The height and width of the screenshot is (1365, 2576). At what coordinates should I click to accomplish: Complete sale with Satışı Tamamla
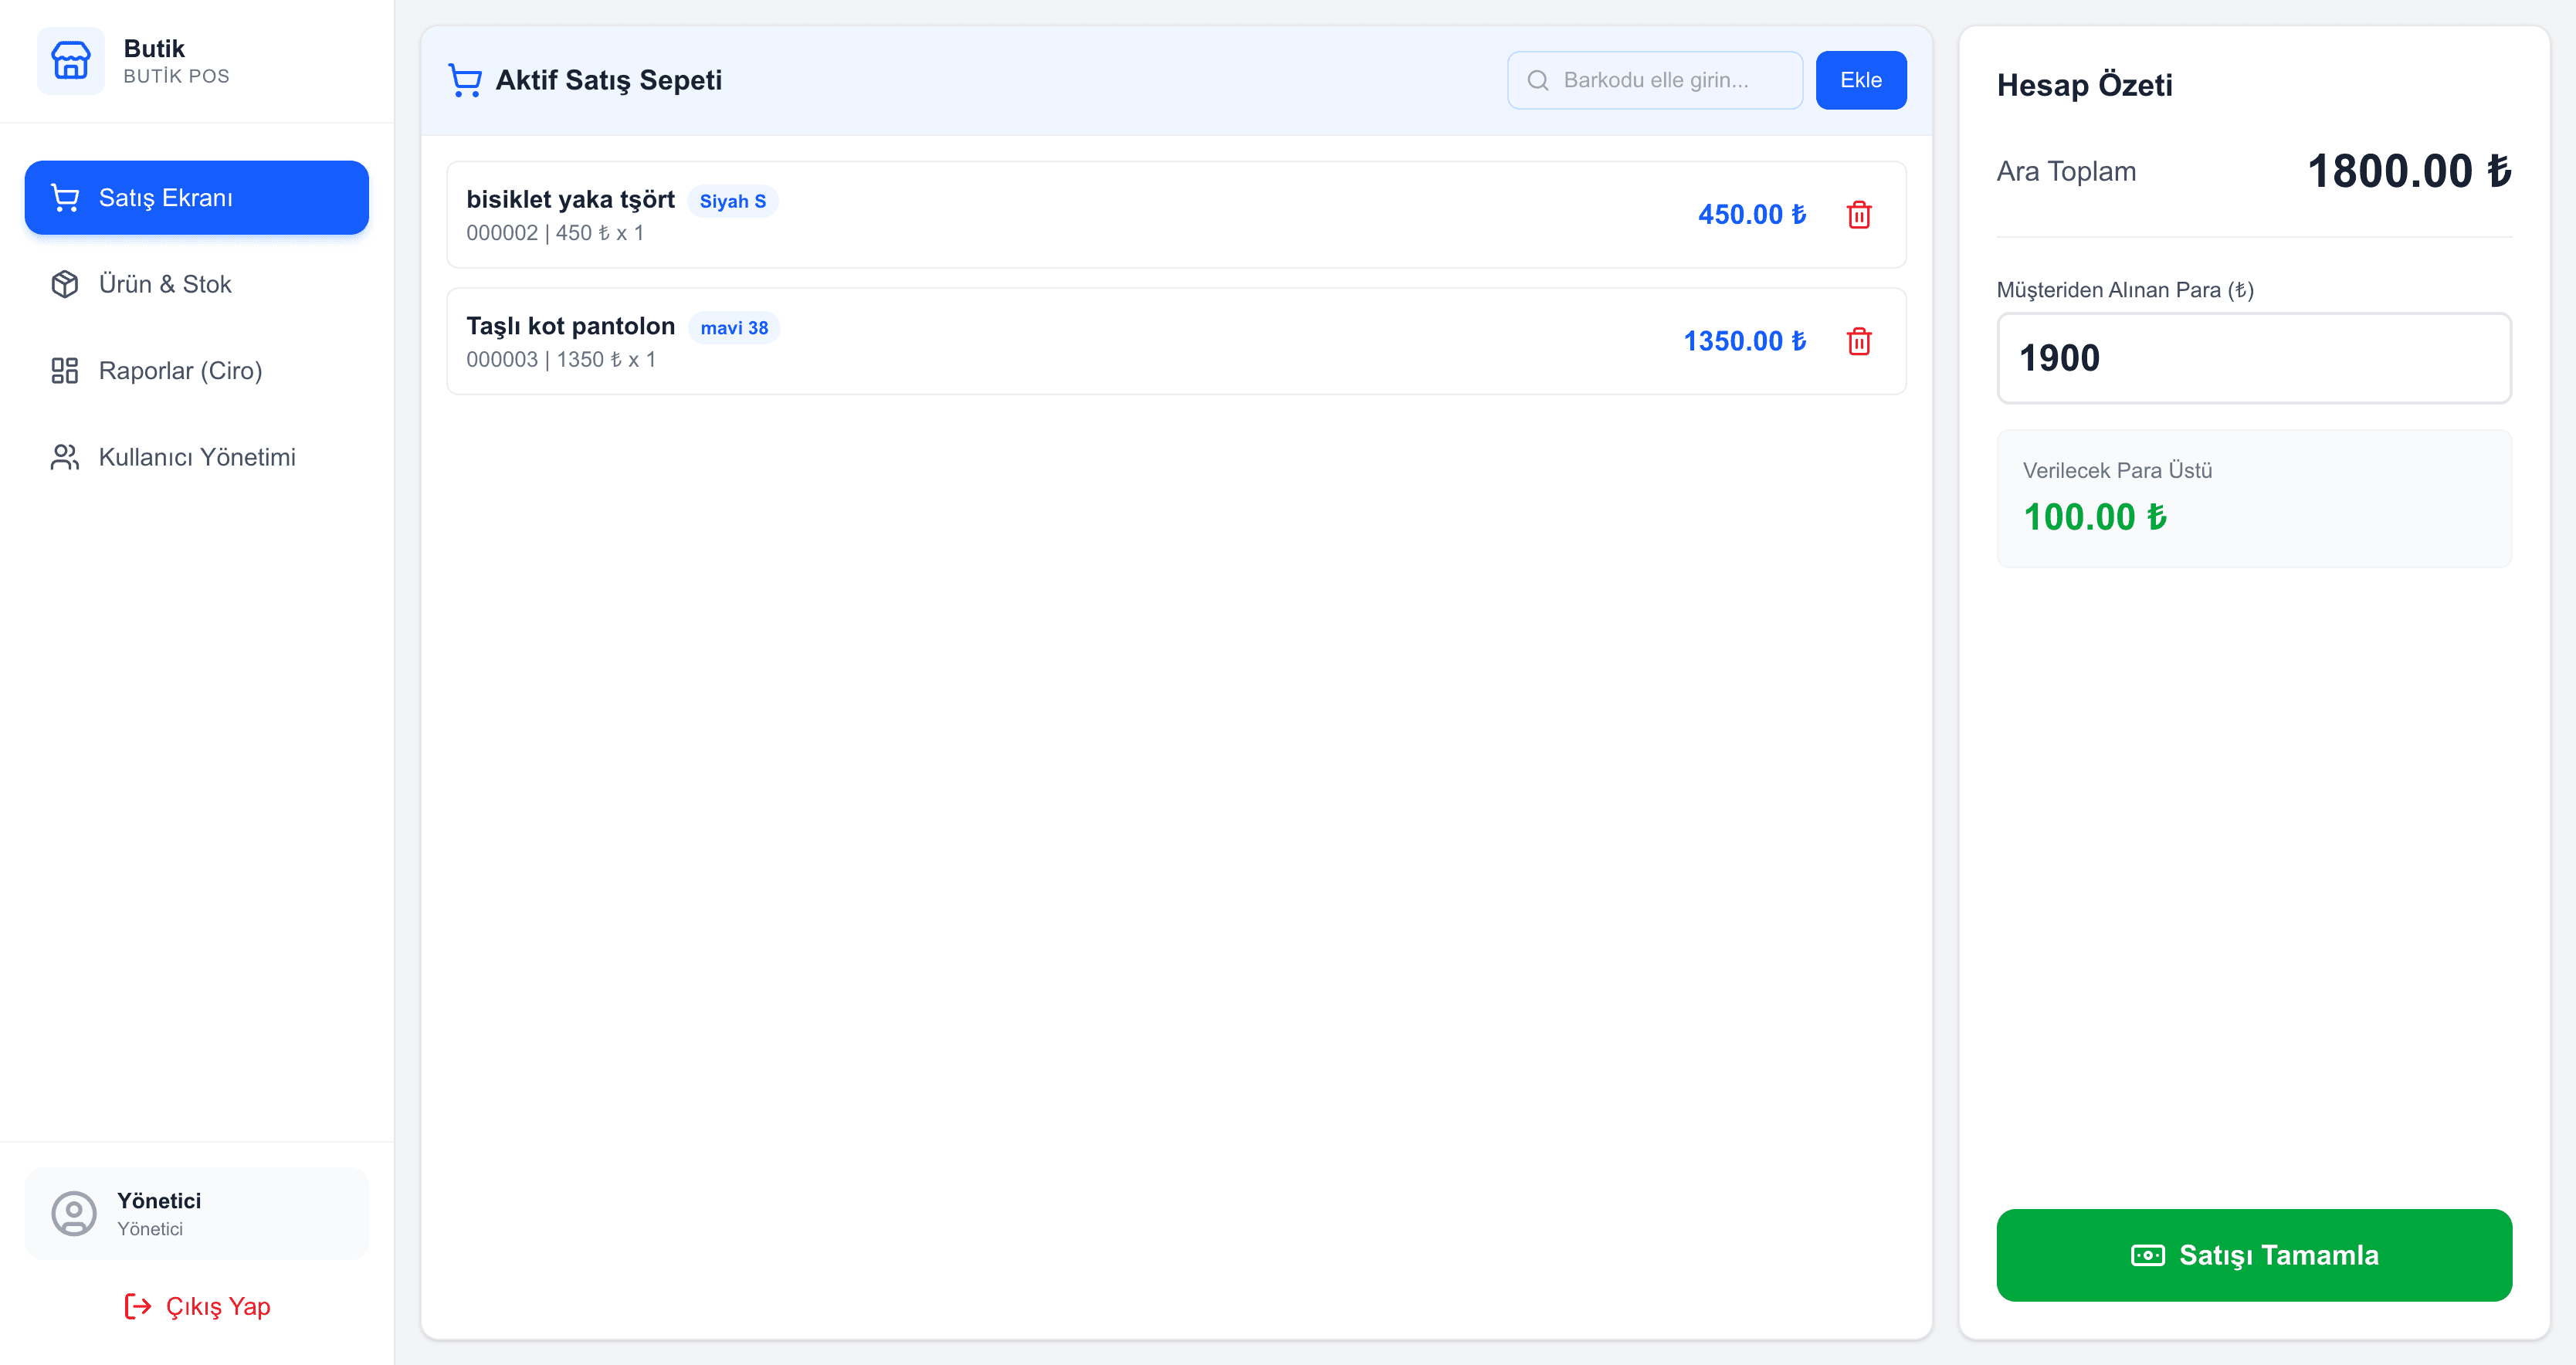[2254, 1255]
